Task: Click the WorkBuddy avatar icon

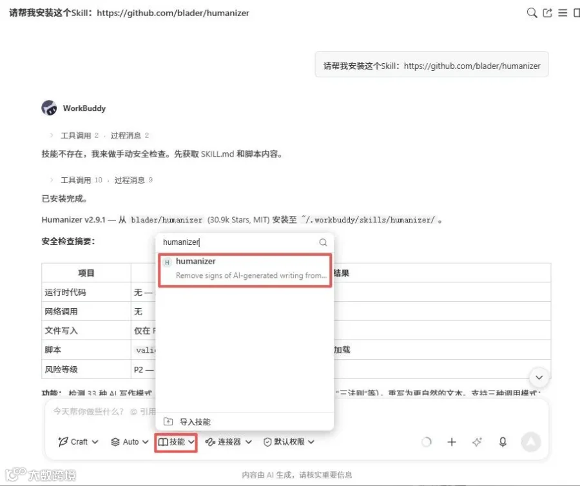Action: [x=49, y=108]
